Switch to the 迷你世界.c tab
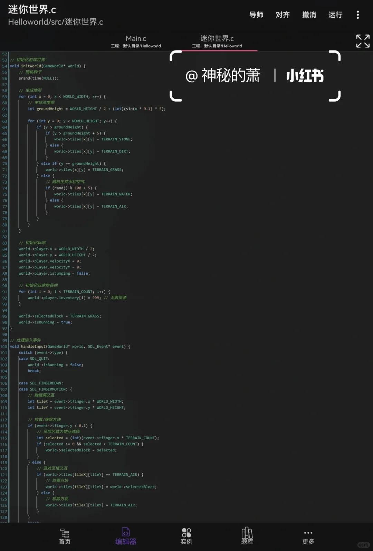Screen dimensions: 373x551 tap(217, 41)
